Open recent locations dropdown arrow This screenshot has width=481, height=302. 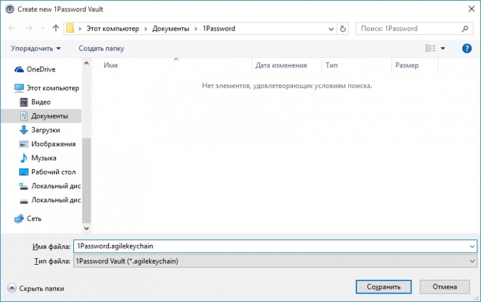coord(43,28)
